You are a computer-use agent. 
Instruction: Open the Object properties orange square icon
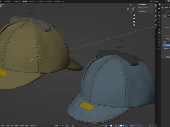click(x=159, y=29)
